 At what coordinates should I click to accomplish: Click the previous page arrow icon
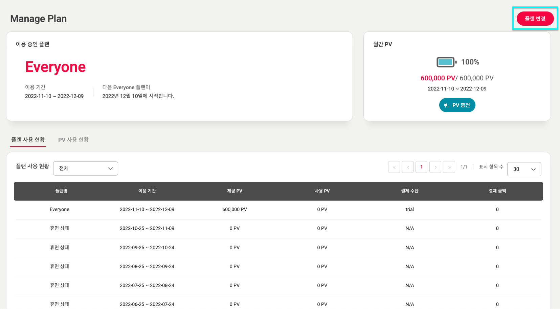408,167
